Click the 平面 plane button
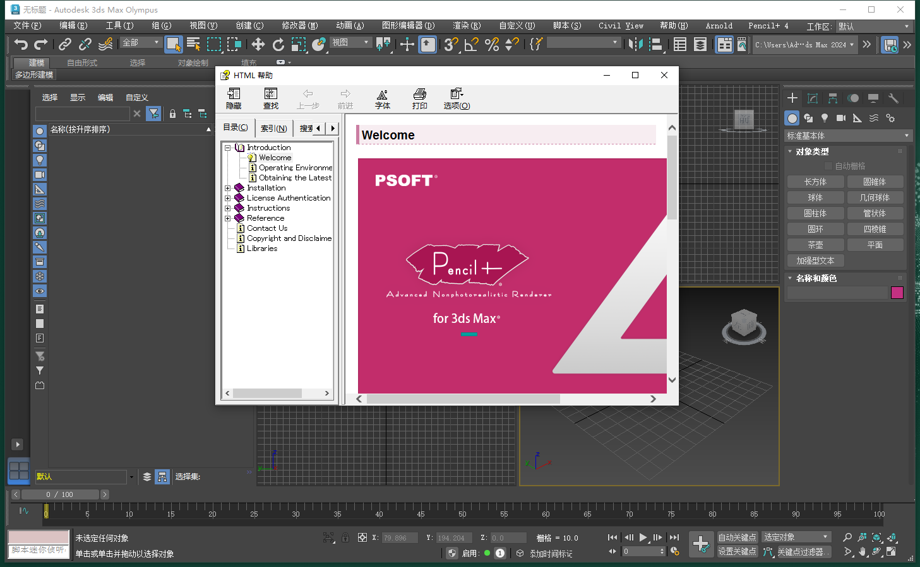Image resolution: width=920 pixels, height=567 pixels. 875,245
